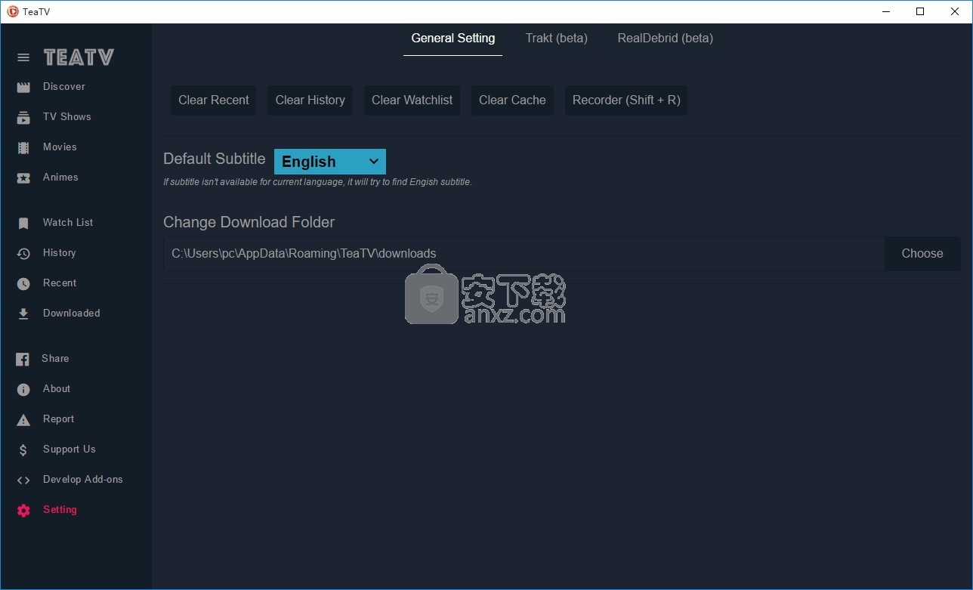Click the Movies film strip icon
The width and height of the screenshot is (973, 590).
(x=23, y=147)
